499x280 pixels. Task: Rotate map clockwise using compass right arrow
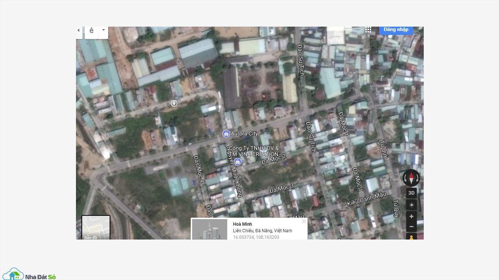pyautogui.click(x=418, y=178)
